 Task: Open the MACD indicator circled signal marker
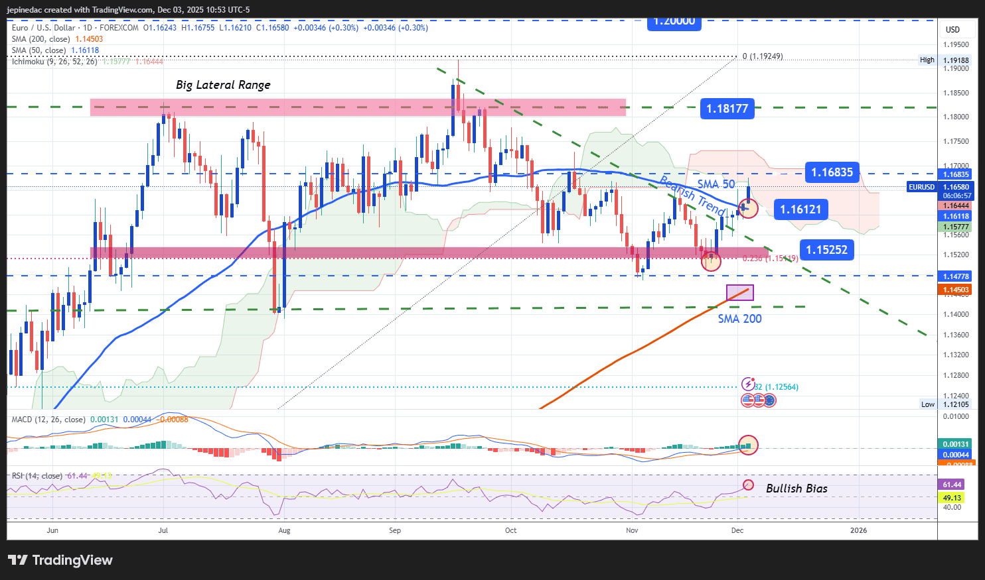749,445
